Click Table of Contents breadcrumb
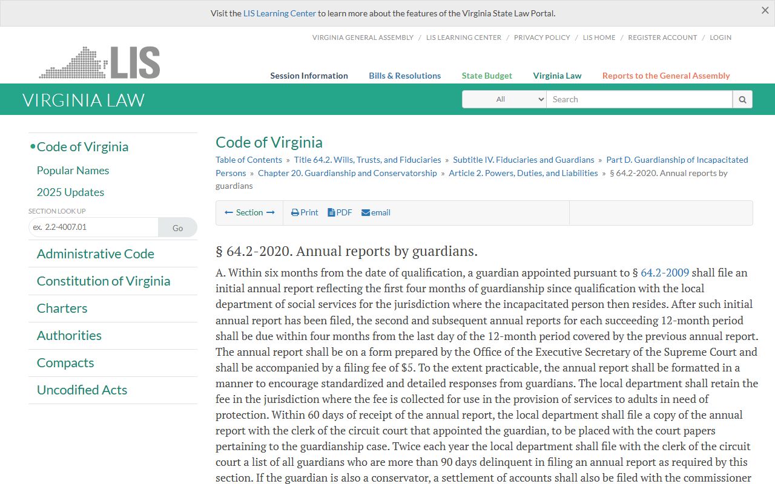 pyautogui.click(x=249, y=160)
